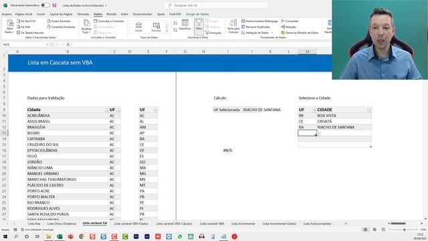
Task: Expand the Tipos de Dados gallery
Action: click(x=167, y=31)
